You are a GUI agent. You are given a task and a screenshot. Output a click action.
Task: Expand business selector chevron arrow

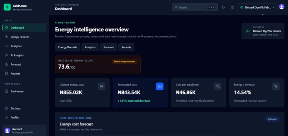coord(274,8)
